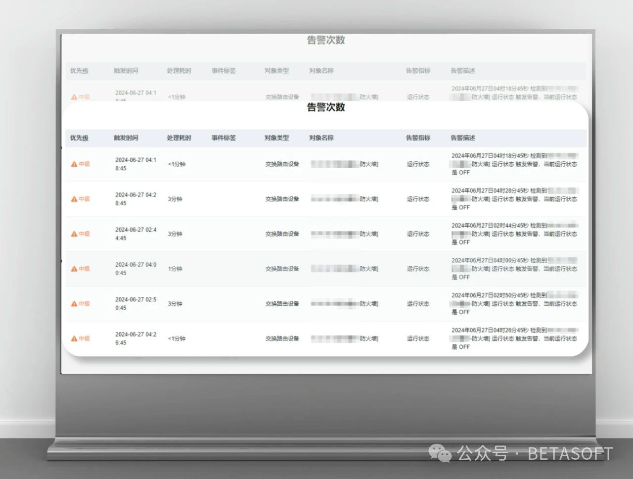The height and width of the screenshot is (479, 633).
Task: Click the warning triangle on the 02:50:45 row
Action: [73, 303]
